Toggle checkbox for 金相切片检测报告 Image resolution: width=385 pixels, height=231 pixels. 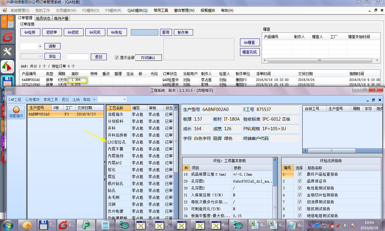click(x=299, y=195)
